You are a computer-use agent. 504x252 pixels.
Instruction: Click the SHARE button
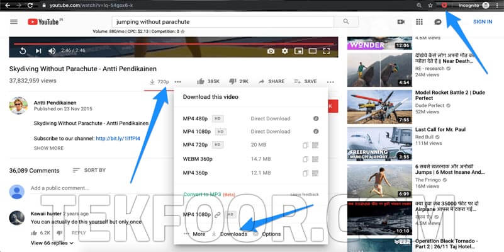272,81
